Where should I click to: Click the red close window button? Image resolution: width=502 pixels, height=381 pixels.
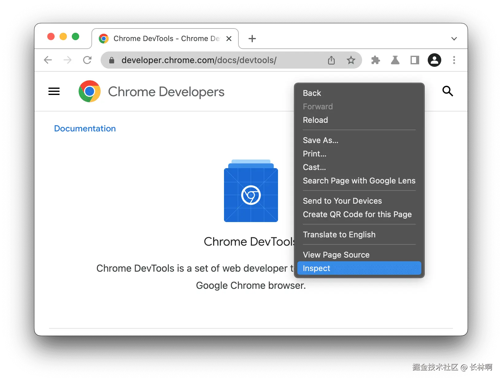[51, 36]
